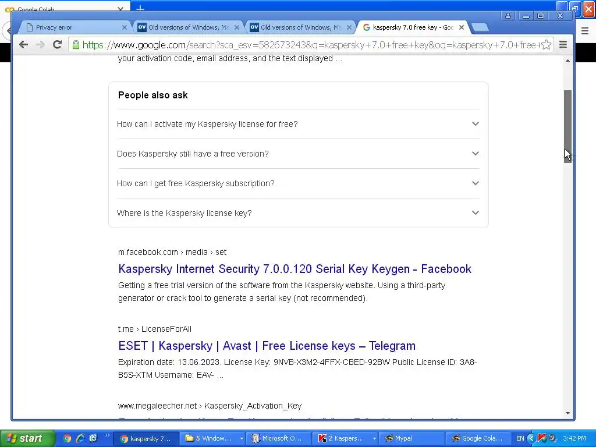Click the last tray icon beside the clock
Screen dimensions: 596x447
pos(552,438)
